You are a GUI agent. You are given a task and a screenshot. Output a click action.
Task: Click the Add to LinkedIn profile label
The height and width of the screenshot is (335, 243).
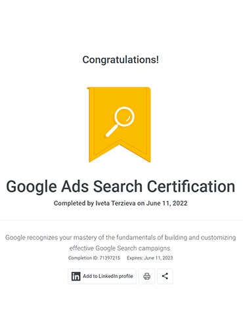[108, 277]
